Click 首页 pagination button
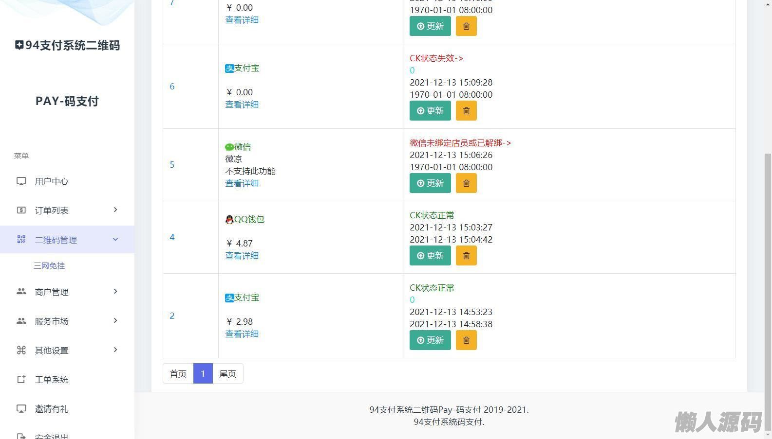 point(178,374)
